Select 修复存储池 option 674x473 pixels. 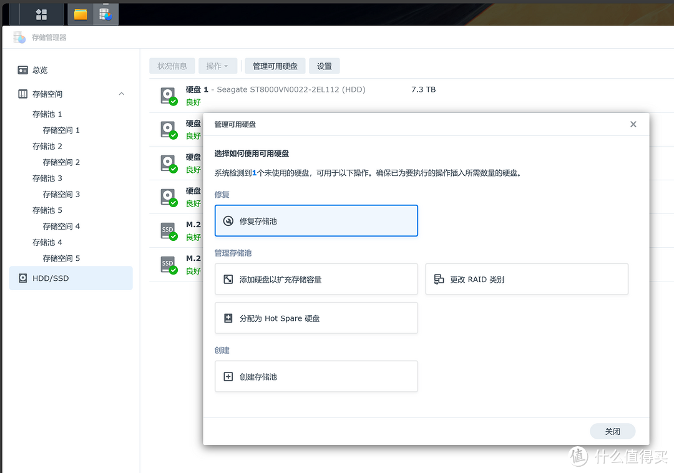pos(316,221)
